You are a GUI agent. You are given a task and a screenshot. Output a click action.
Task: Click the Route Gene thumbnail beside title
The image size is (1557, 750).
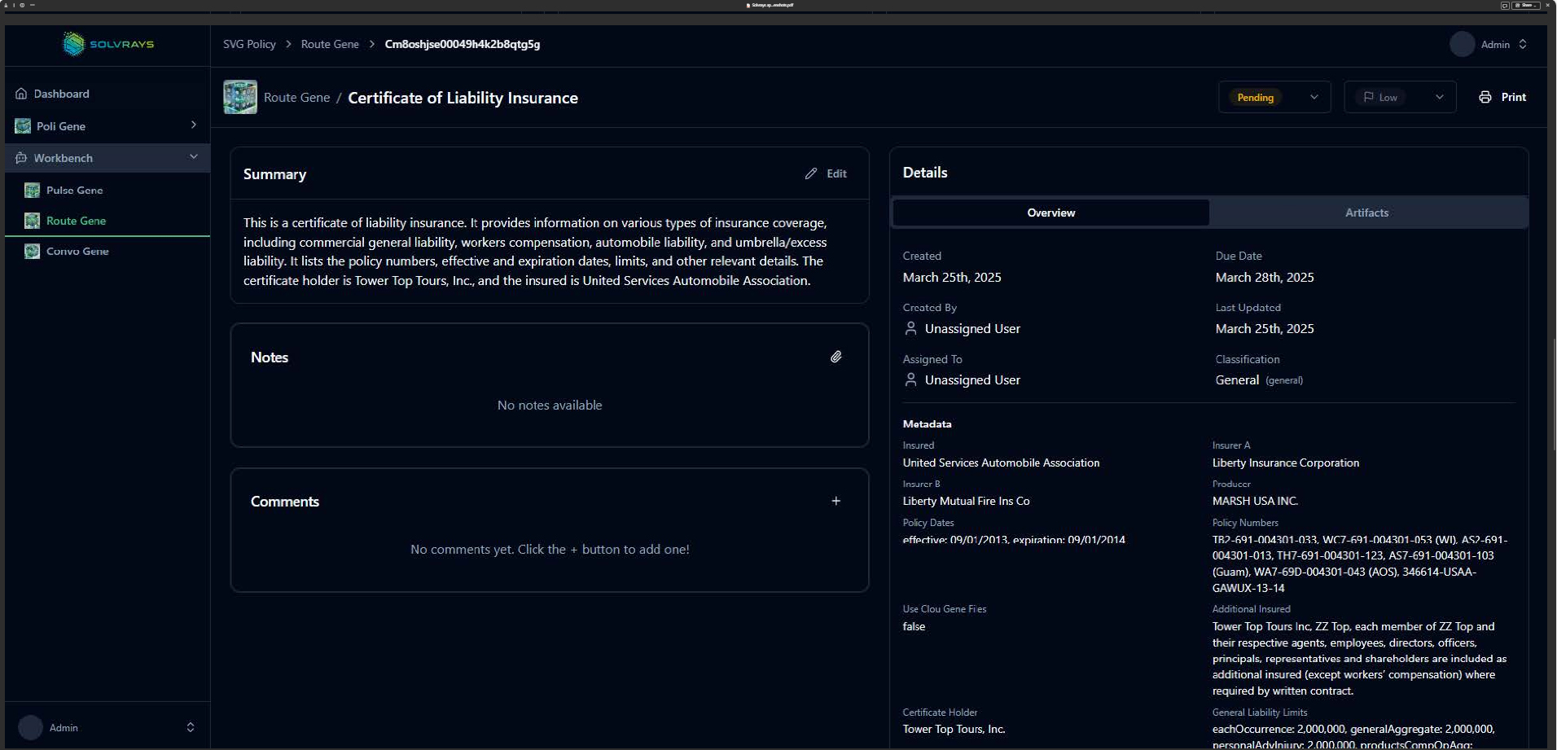click(x=240, y=97)
